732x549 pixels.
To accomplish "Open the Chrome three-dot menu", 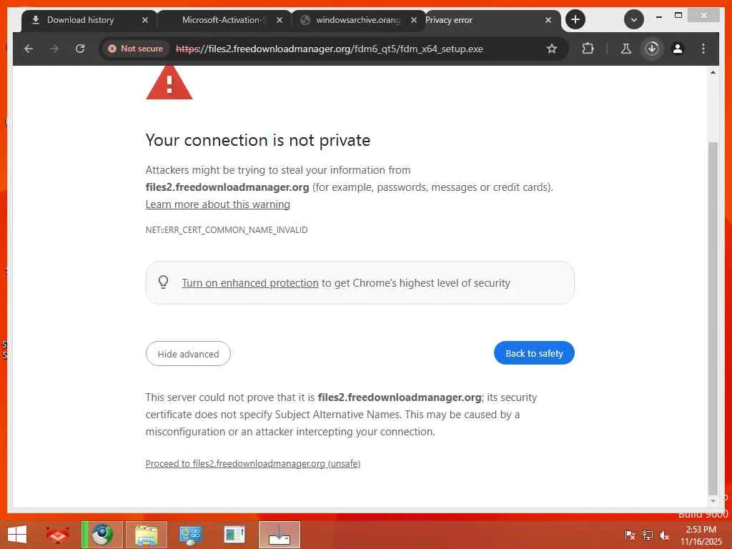I will tap(703, 49).
